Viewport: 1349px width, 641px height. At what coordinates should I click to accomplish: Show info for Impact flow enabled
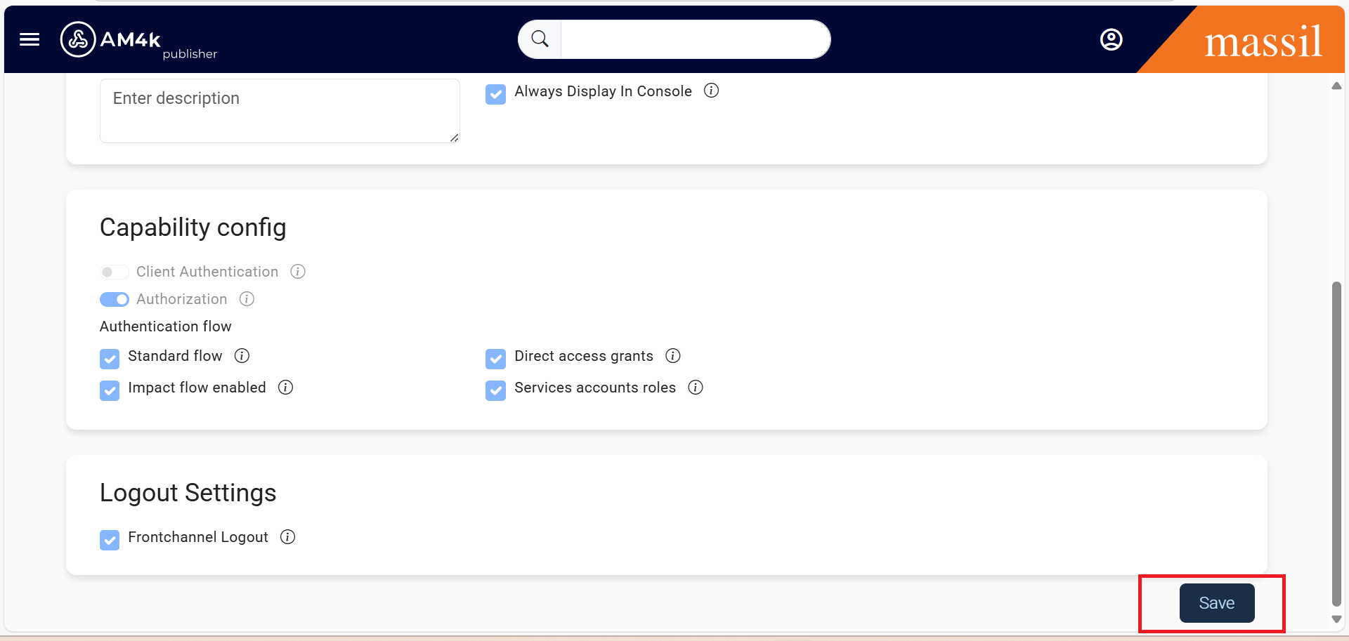click(285, 388)
